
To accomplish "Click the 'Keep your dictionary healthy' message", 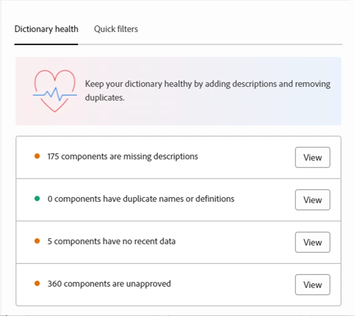I will [207, 84].
